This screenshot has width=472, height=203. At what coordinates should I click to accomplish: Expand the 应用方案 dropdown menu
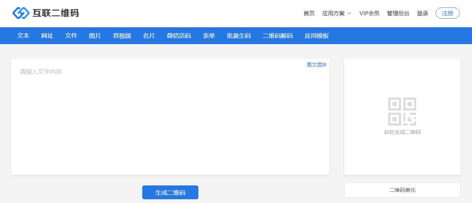337,13
